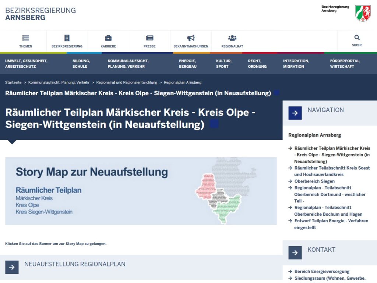Expand the Navigation sidebar heading
Image resolution: width=377 pixels, height=283 pixels.
(x=330, y=113)
